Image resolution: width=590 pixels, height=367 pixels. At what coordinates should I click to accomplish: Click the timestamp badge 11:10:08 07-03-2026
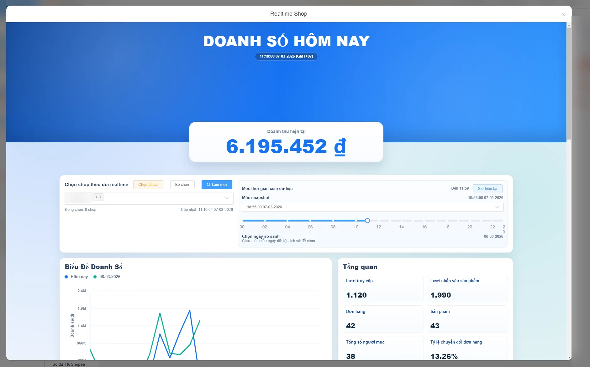pyautogui.click(x=286, y=56)
